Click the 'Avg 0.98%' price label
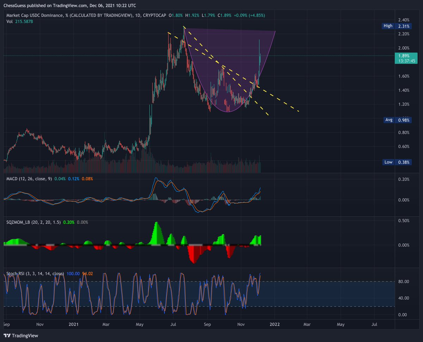This screenshot has width=423, height=342. coord(397,120)
